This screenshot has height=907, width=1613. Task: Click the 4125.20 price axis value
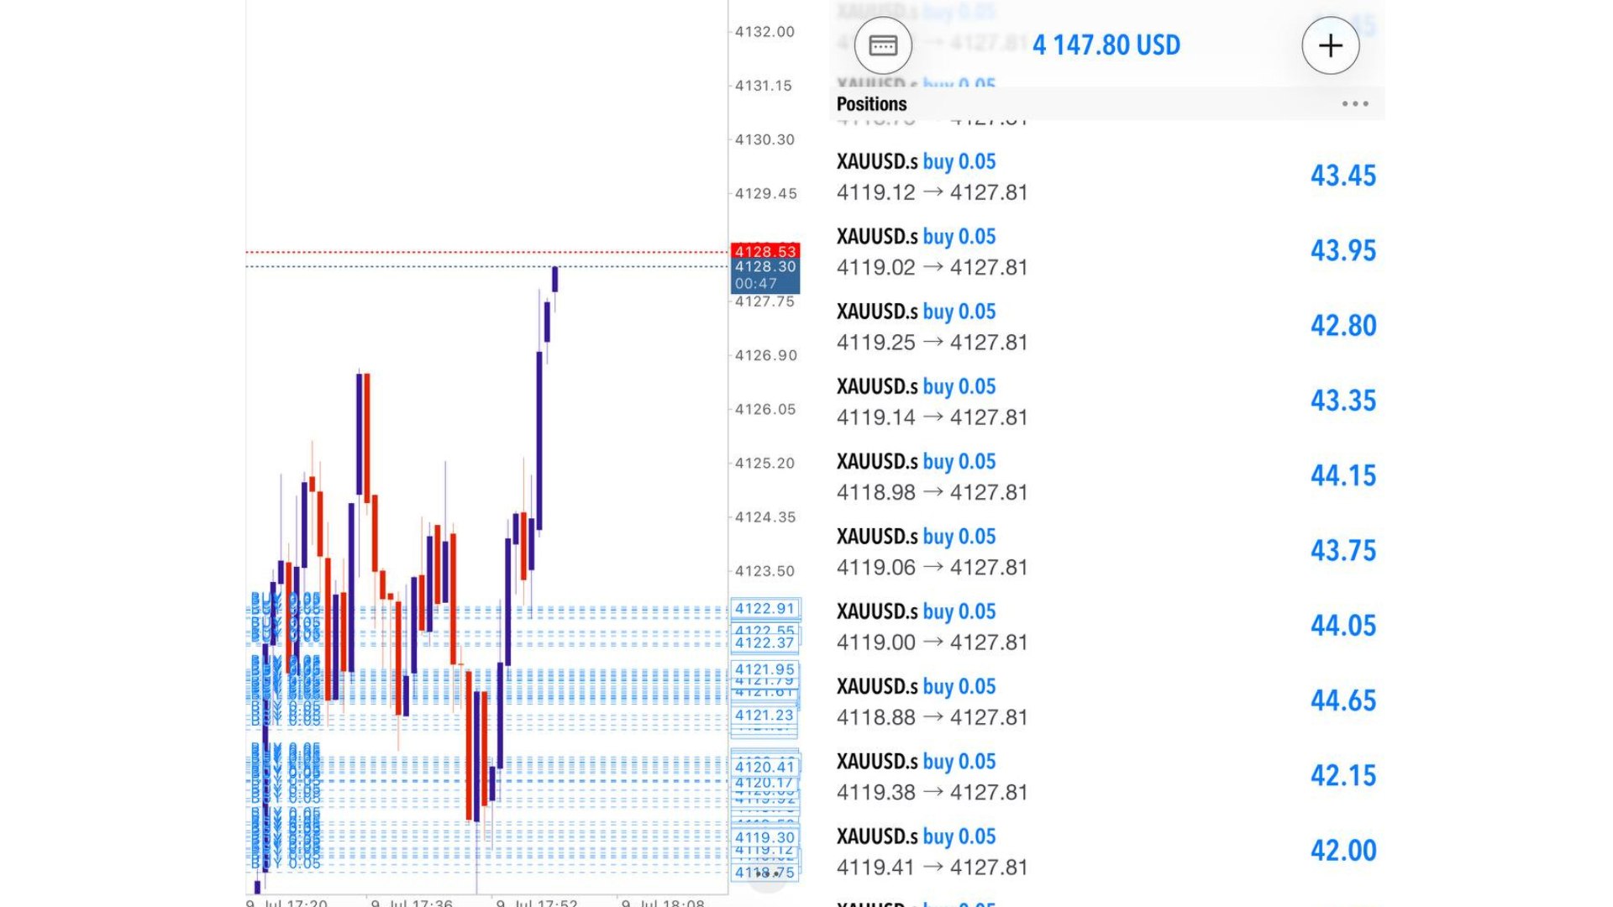point(764,464)
